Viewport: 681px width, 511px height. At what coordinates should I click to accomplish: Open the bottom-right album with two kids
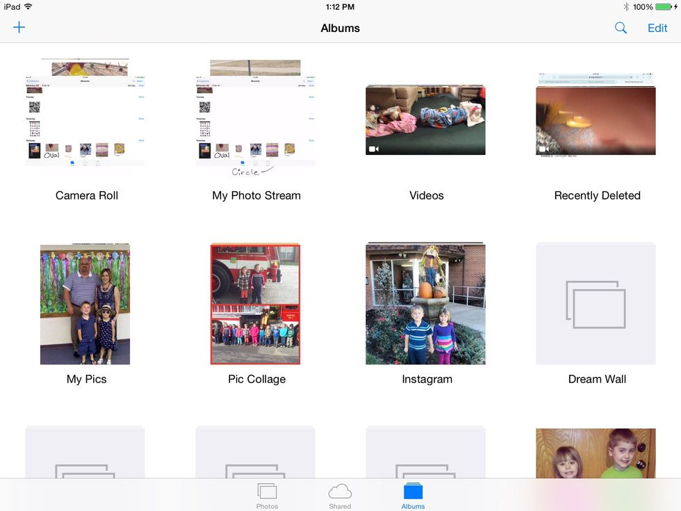click(x=596, y=453)
